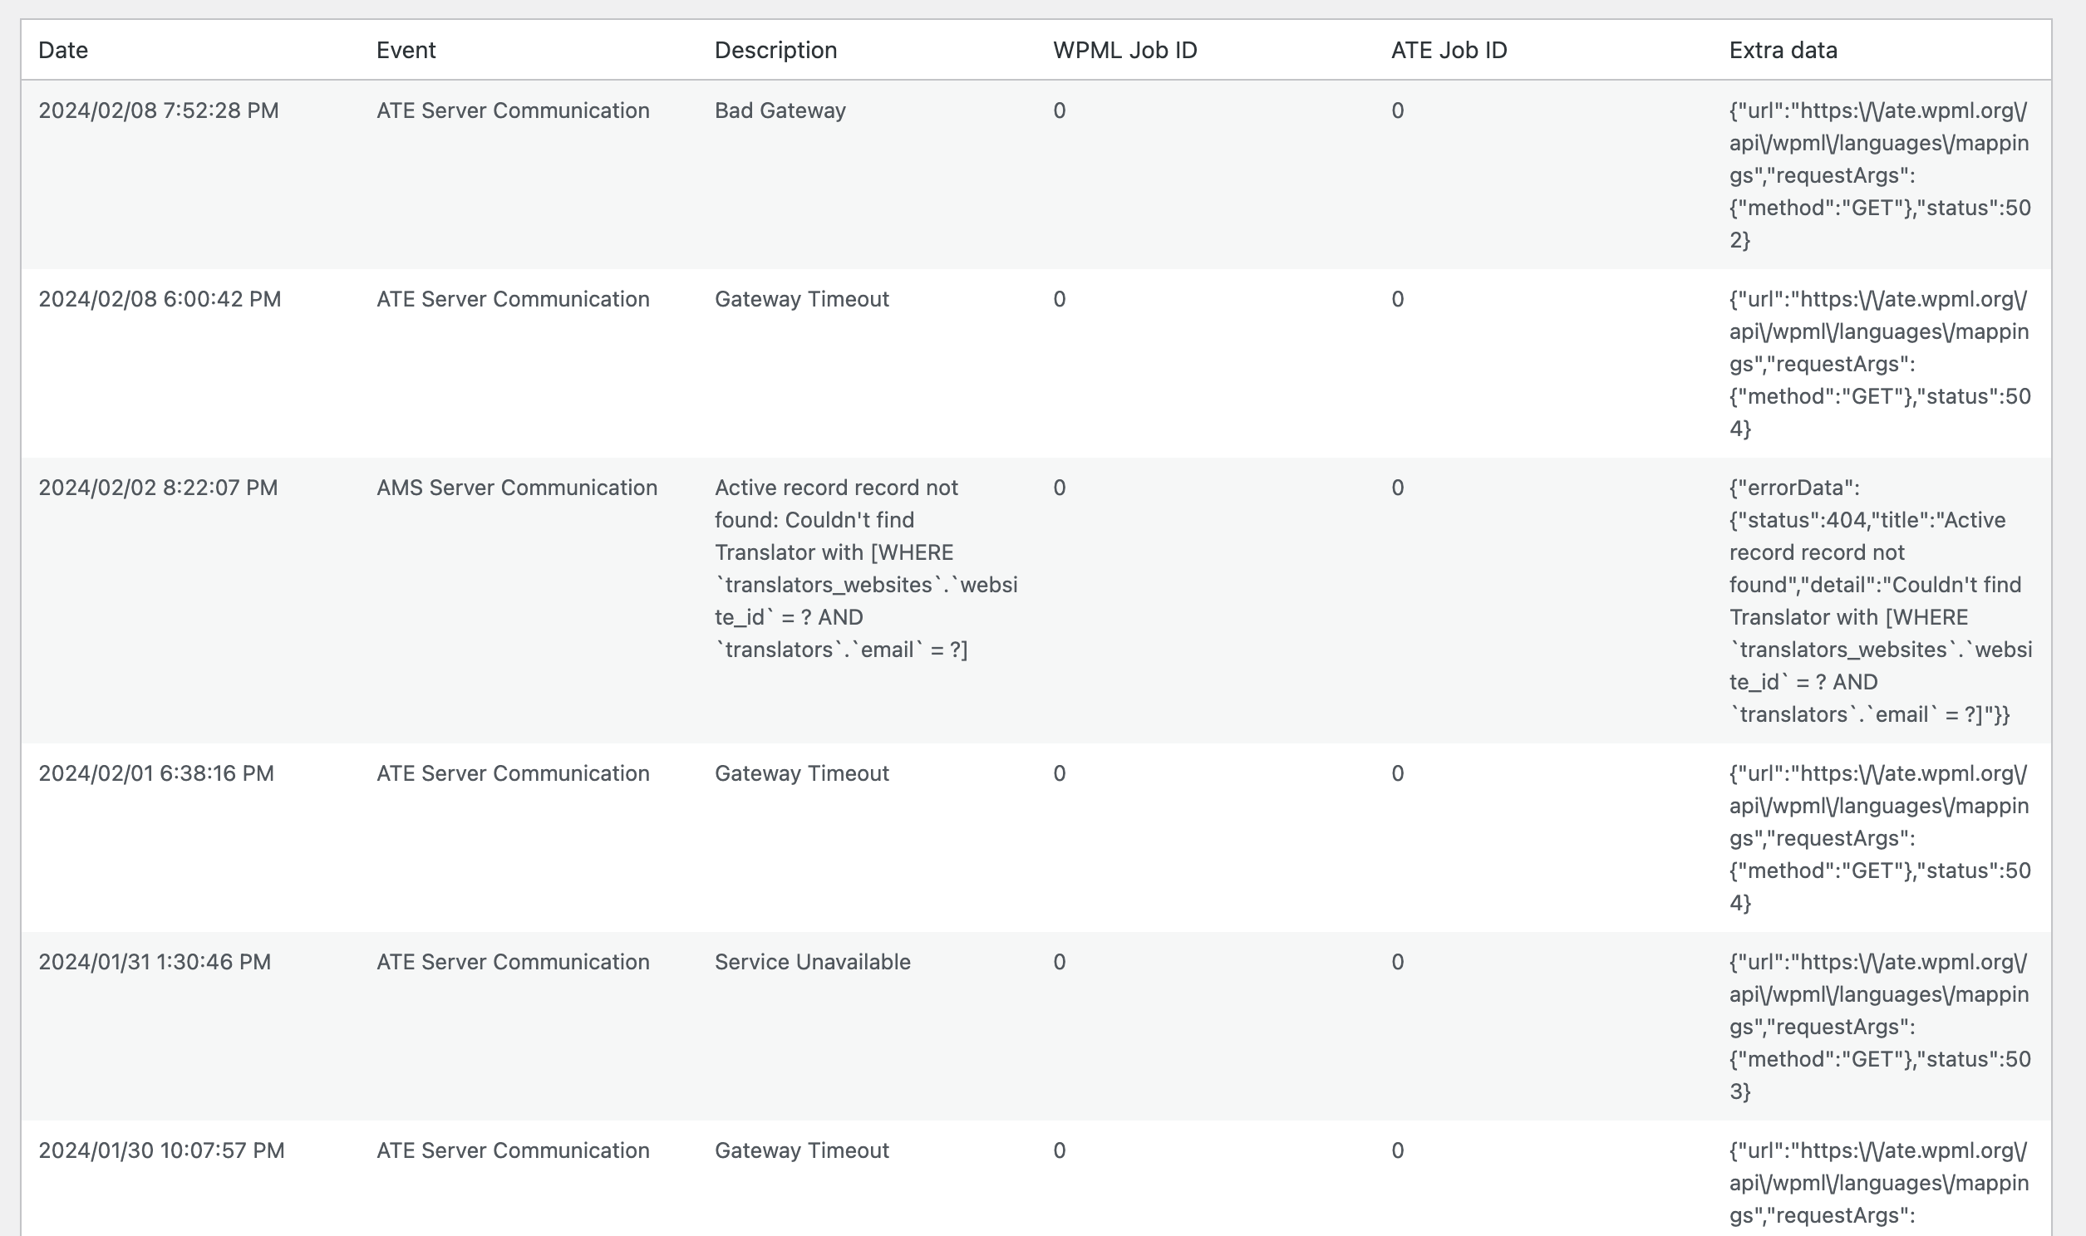This screenshot has width=2086, height=1236.
Task: Click extra data in the 2024/02/08 6:00:42 PM row
Action: [1879, 363]
